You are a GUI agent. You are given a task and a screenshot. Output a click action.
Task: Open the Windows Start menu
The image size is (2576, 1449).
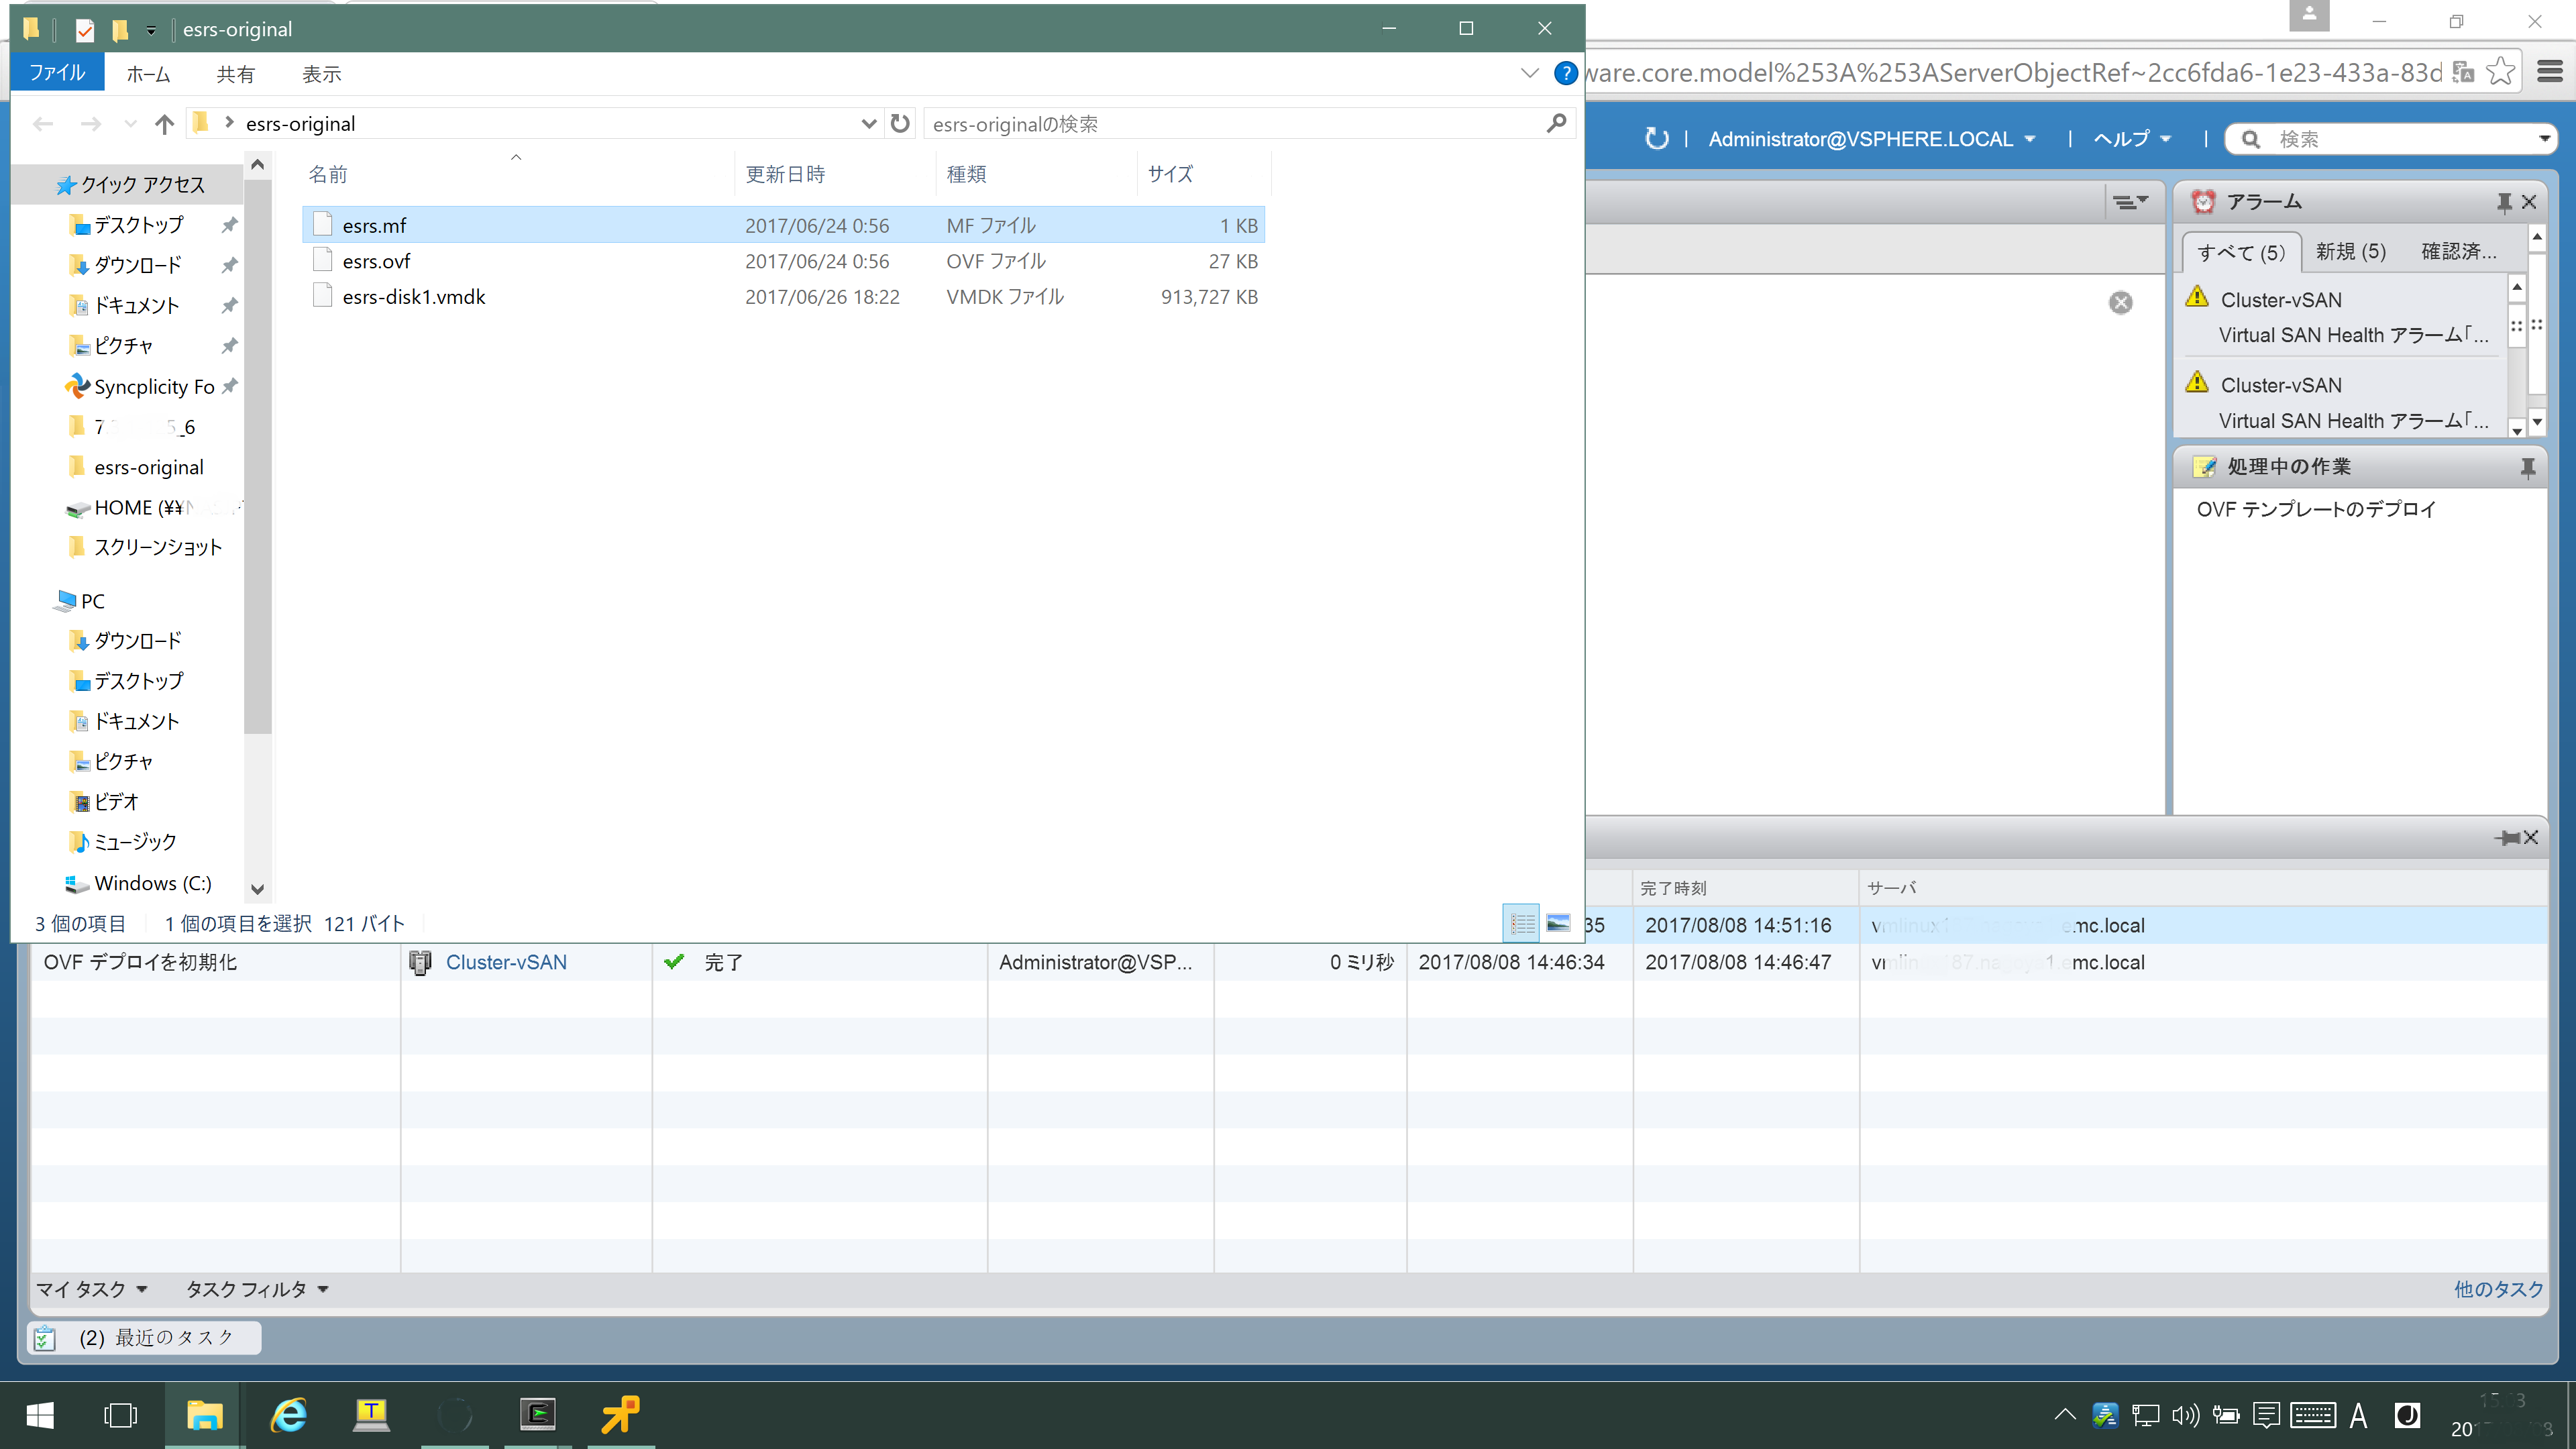pos(40,1415)
